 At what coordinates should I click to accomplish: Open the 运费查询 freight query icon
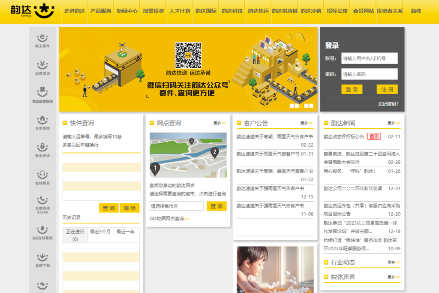coord(42,68)
